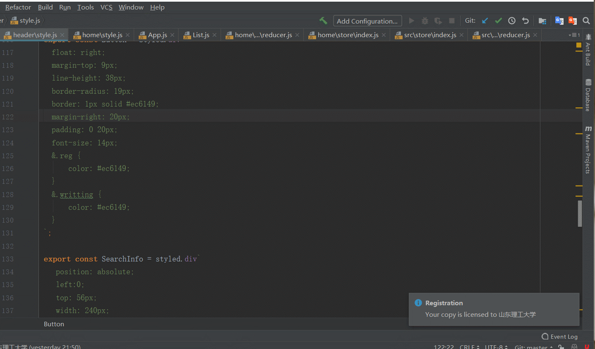Click the Debug bug icon in toolbar

[425, 21]
